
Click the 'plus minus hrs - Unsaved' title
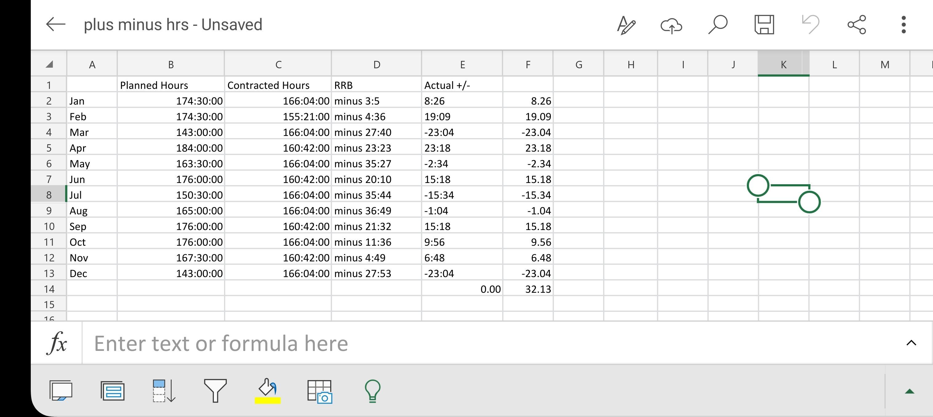pyautogui.click(x=173, y=25)
